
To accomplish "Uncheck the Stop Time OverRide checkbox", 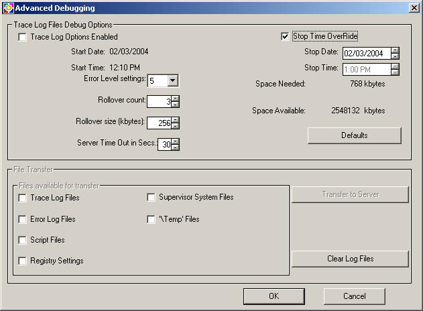I will [x=285, y=36].
